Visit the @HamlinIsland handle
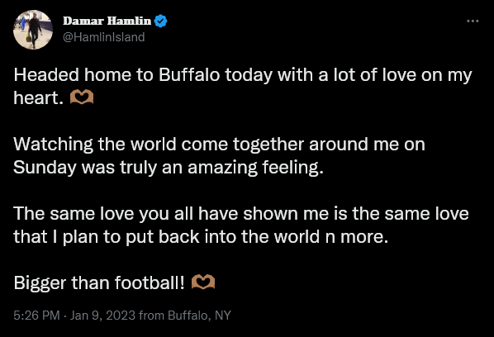 (103, 37)
